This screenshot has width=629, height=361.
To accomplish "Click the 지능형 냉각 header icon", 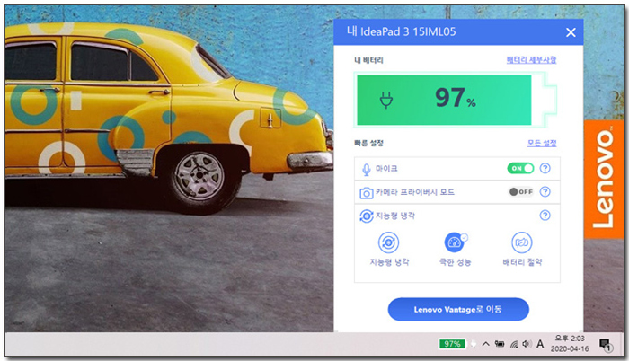I will [367, 216].
